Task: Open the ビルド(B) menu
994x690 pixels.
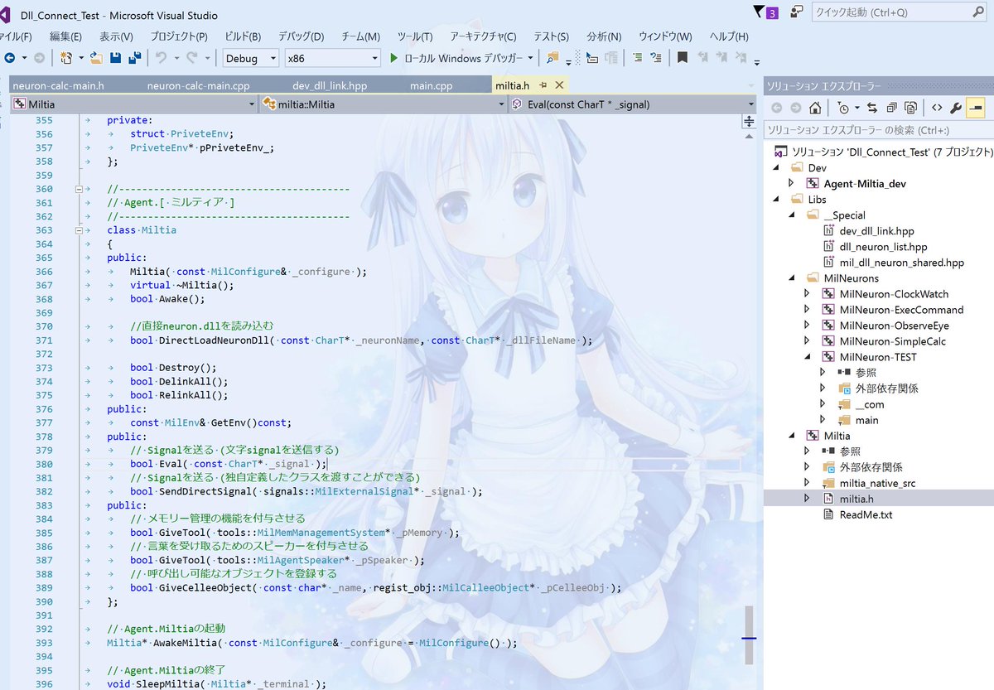Action: 243,36
